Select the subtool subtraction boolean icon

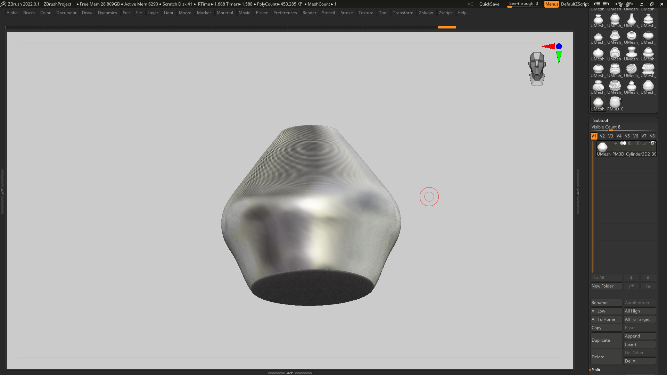[x=631, y=143]
